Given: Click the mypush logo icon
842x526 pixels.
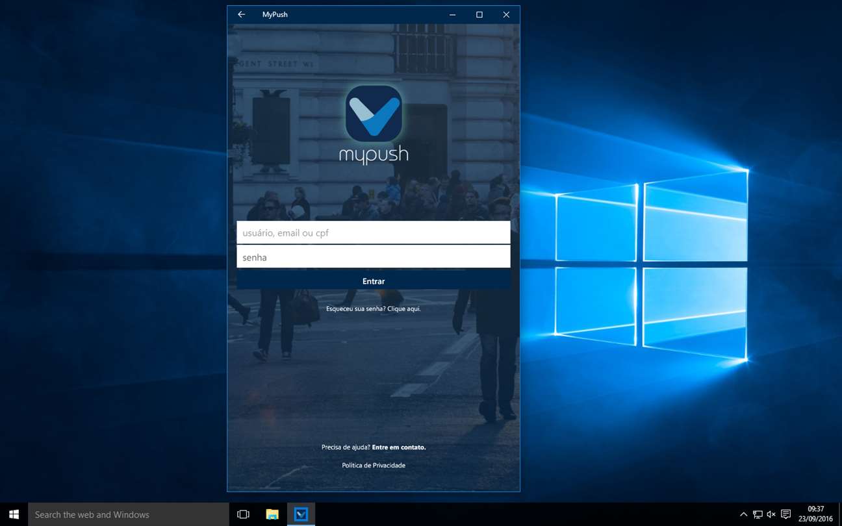Looking at the screenshot, I should [x=374, y=114].
